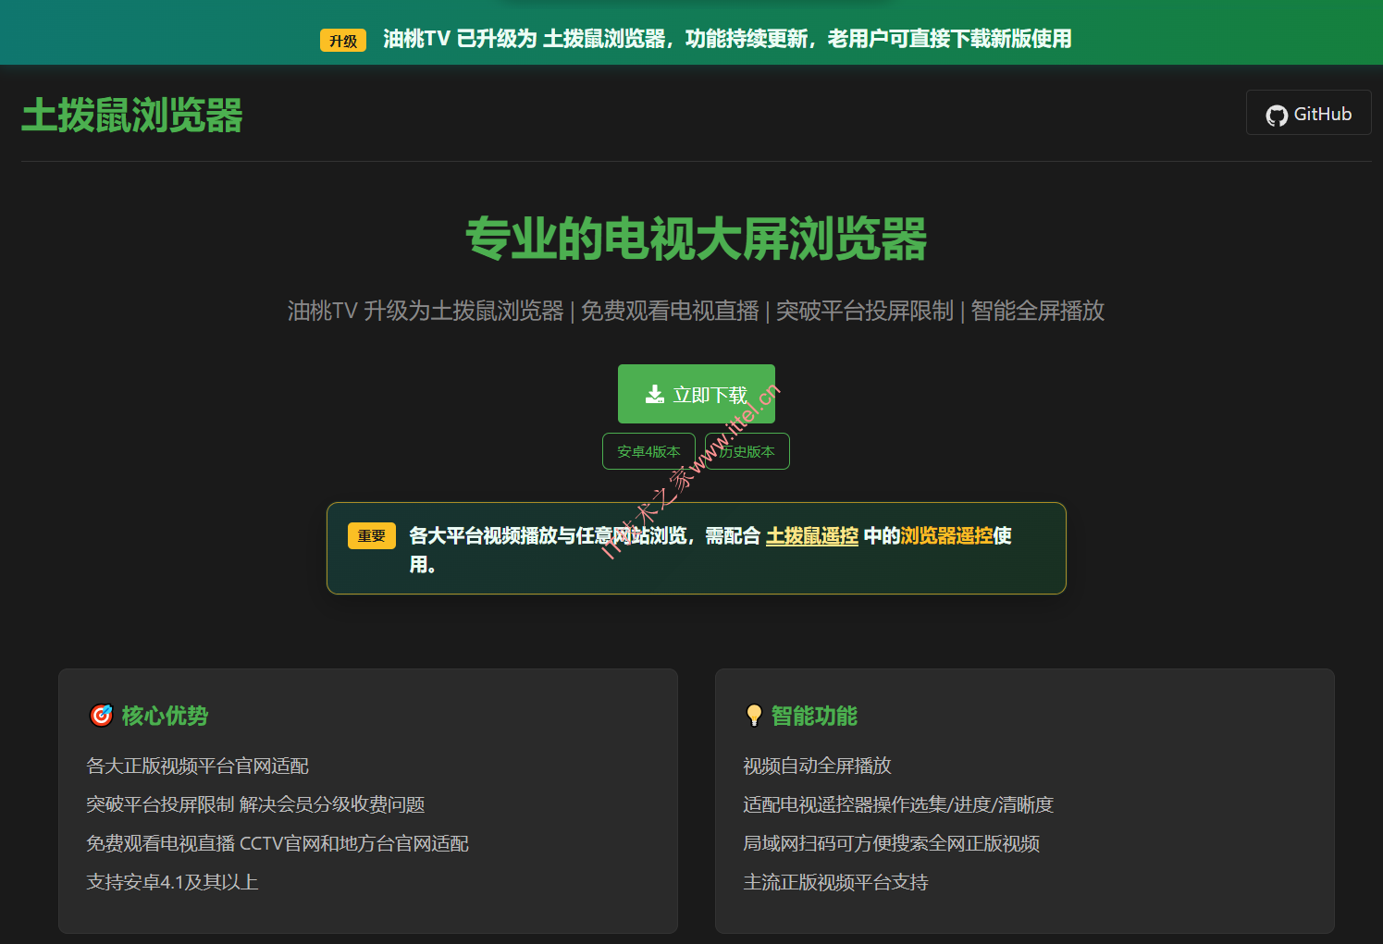
Task: Follow the 土拨鼠遥控 underlined link
Action: (812, 535)
